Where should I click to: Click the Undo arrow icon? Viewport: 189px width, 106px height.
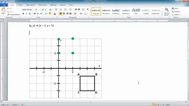[x=8, y=1]
